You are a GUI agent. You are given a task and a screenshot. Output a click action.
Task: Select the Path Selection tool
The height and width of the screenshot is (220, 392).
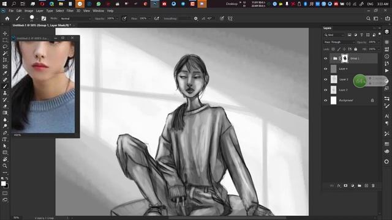(x=5, y=146)
